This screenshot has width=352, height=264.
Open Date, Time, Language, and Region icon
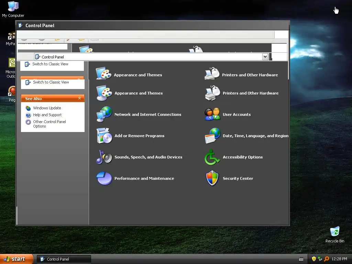[x=212, y=135]
